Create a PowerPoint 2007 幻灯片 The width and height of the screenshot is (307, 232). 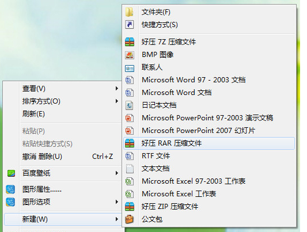209,131
